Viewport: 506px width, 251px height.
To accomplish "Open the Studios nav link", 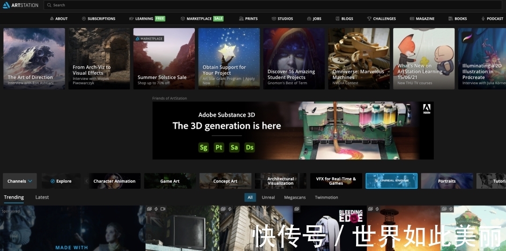I will 283,19.
